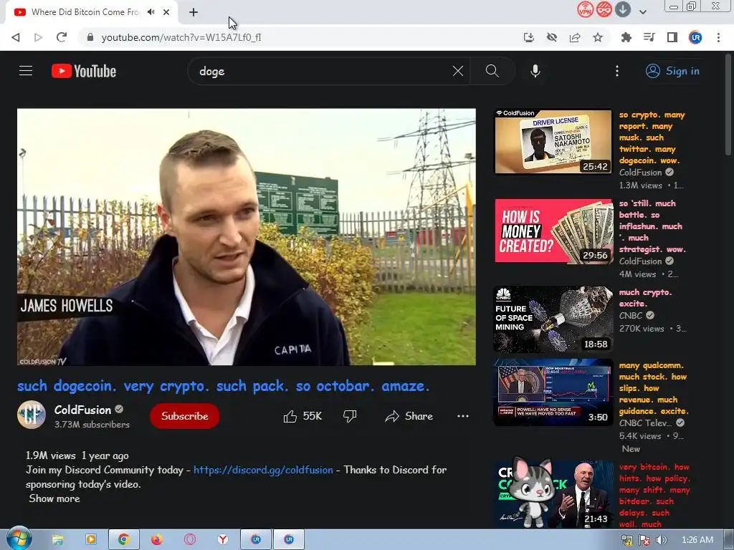Bookmark this page with the star

pyautogui.click(x=598, y=37)
